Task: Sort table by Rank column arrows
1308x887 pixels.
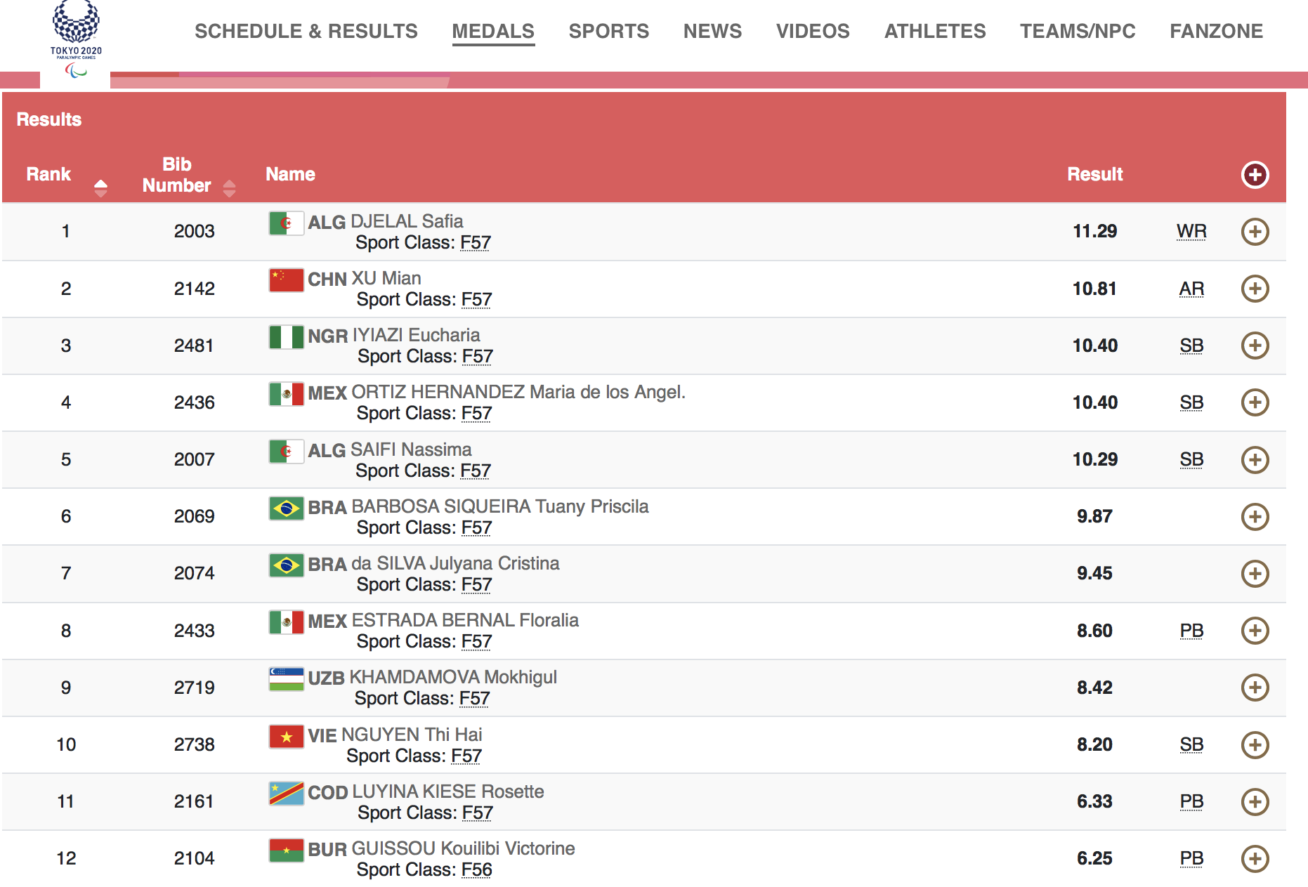Action: coord(100,188)
